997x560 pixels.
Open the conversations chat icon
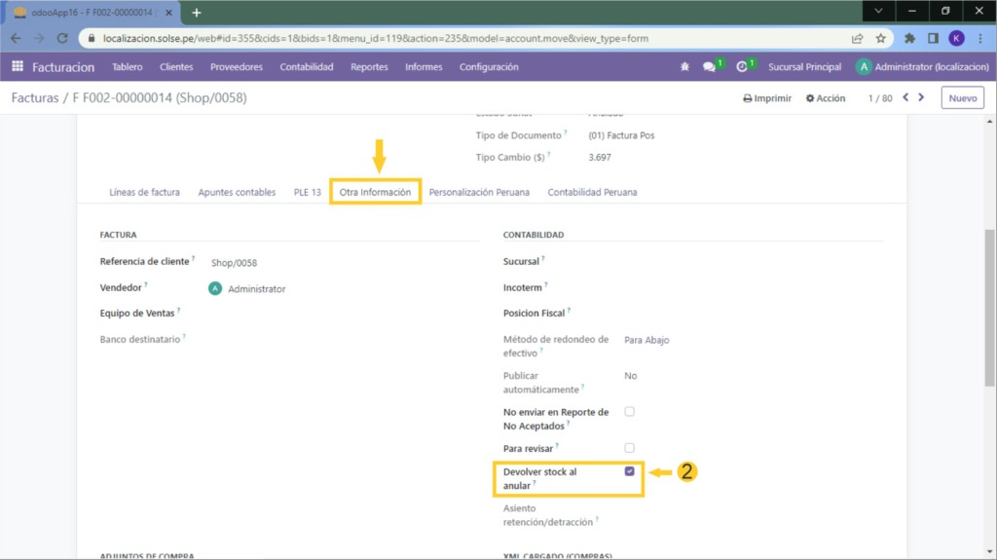710,67
